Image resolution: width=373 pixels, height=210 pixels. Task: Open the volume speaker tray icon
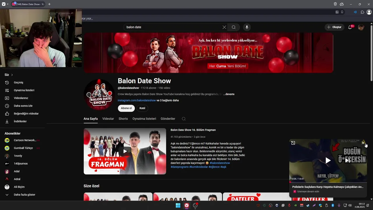coord(350,205)
